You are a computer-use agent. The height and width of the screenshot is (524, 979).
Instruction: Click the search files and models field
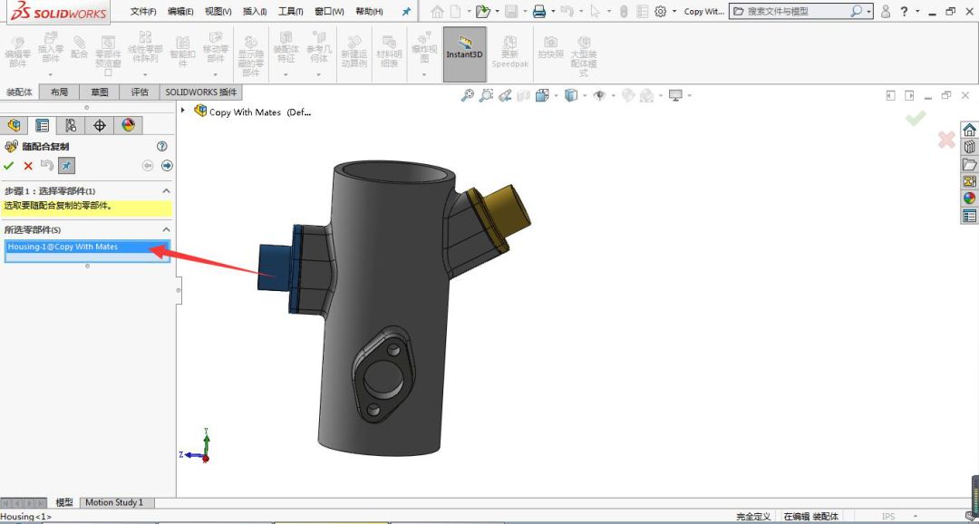pos(796,11)
